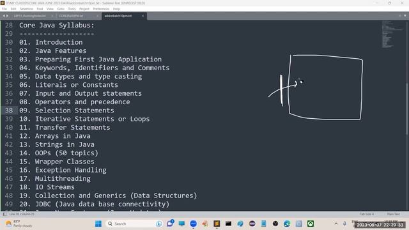Open the File menu
Screen dimensions: 409x230
point(4,9)
